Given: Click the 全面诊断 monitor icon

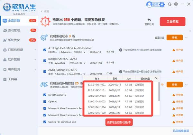Looking at the screenshot, I should coord(5,21).
